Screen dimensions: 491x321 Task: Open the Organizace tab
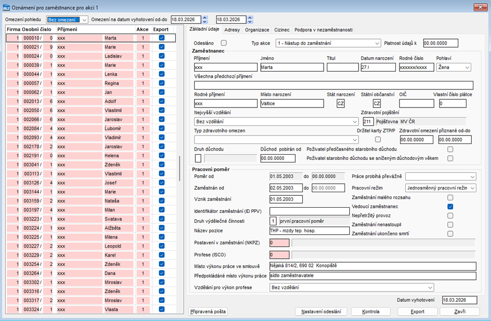point(257,30)
